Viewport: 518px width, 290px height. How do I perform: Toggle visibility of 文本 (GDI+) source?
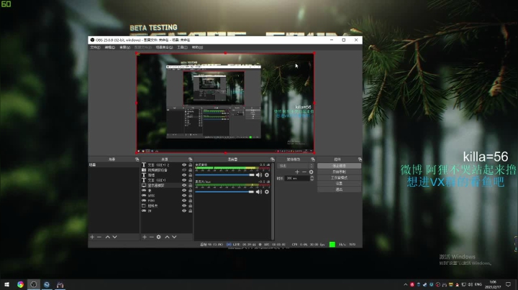point(184,180)
